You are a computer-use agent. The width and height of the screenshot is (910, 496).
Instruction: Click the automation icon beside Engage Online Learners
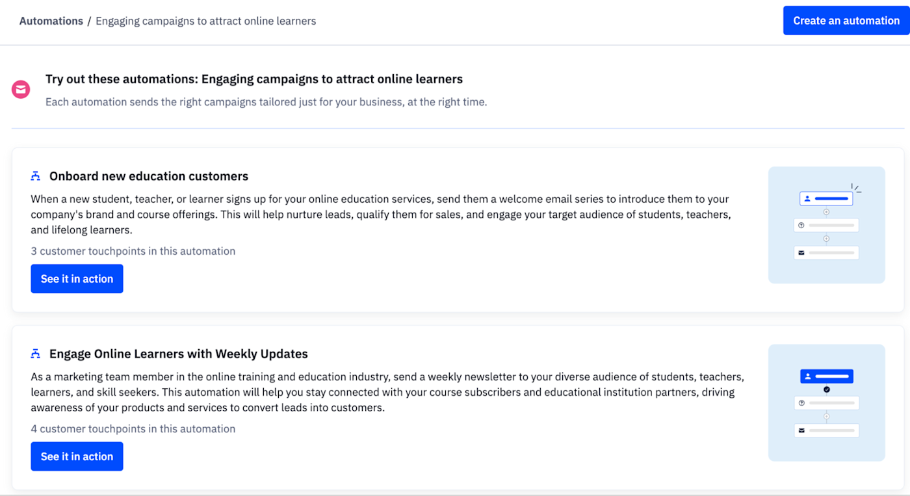coord(36,354)
